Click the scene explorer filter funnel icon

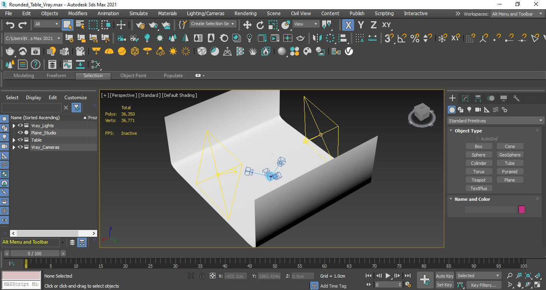pyautogui.click(x=76, y=108)
